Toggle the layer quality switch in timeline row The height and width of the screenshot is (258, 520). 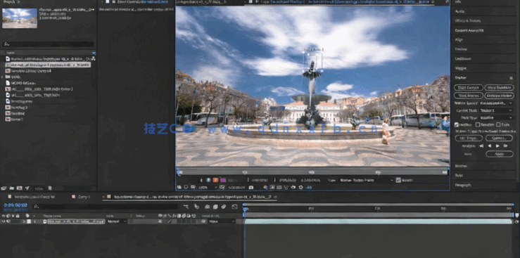point(169,221)
